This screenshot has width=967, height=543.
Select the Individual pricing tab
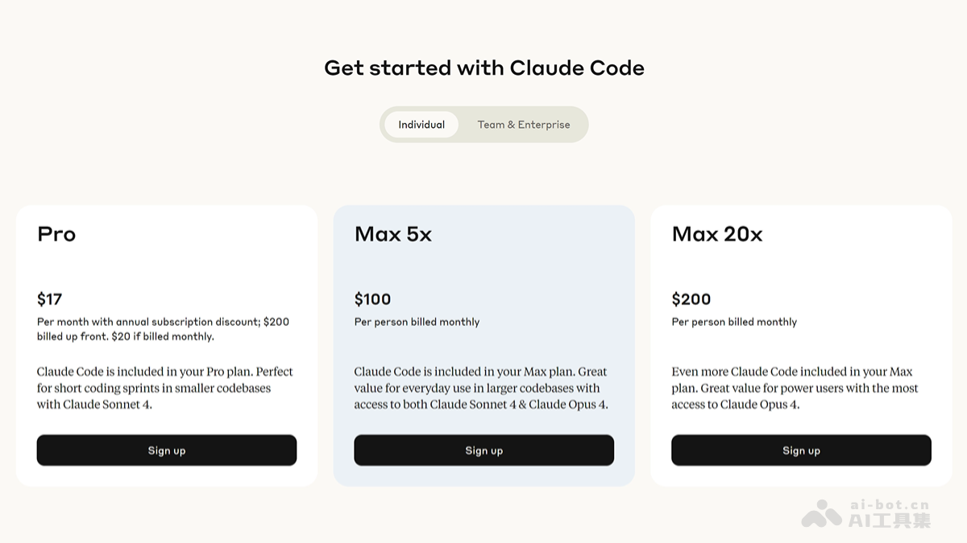(x=421, y=125)
